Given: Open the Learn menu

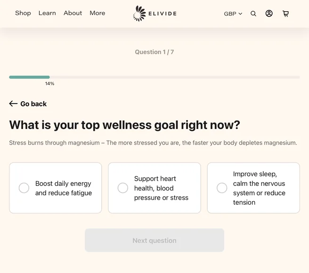Looking at the screenshot, I should click(x=47, y=13).
